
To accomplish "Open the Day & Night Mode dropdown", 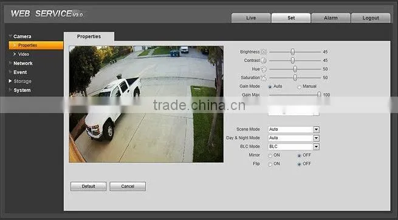I will [x=316, y=138].
